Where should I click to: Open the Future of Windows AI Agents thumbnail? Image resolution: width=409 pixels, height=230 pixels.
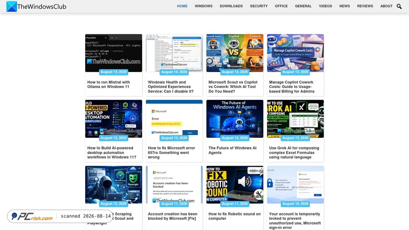click(x=235, y=119)
